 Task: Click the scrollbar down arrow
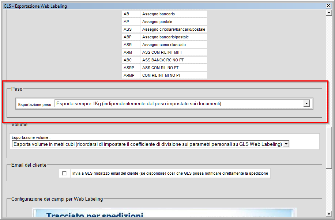point(329,214)
